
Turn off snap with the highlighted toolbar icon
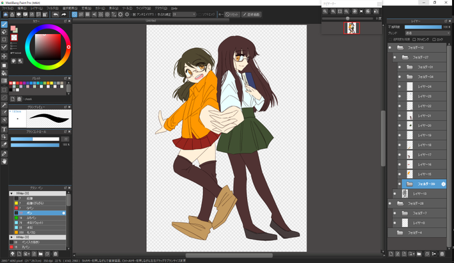74,14
